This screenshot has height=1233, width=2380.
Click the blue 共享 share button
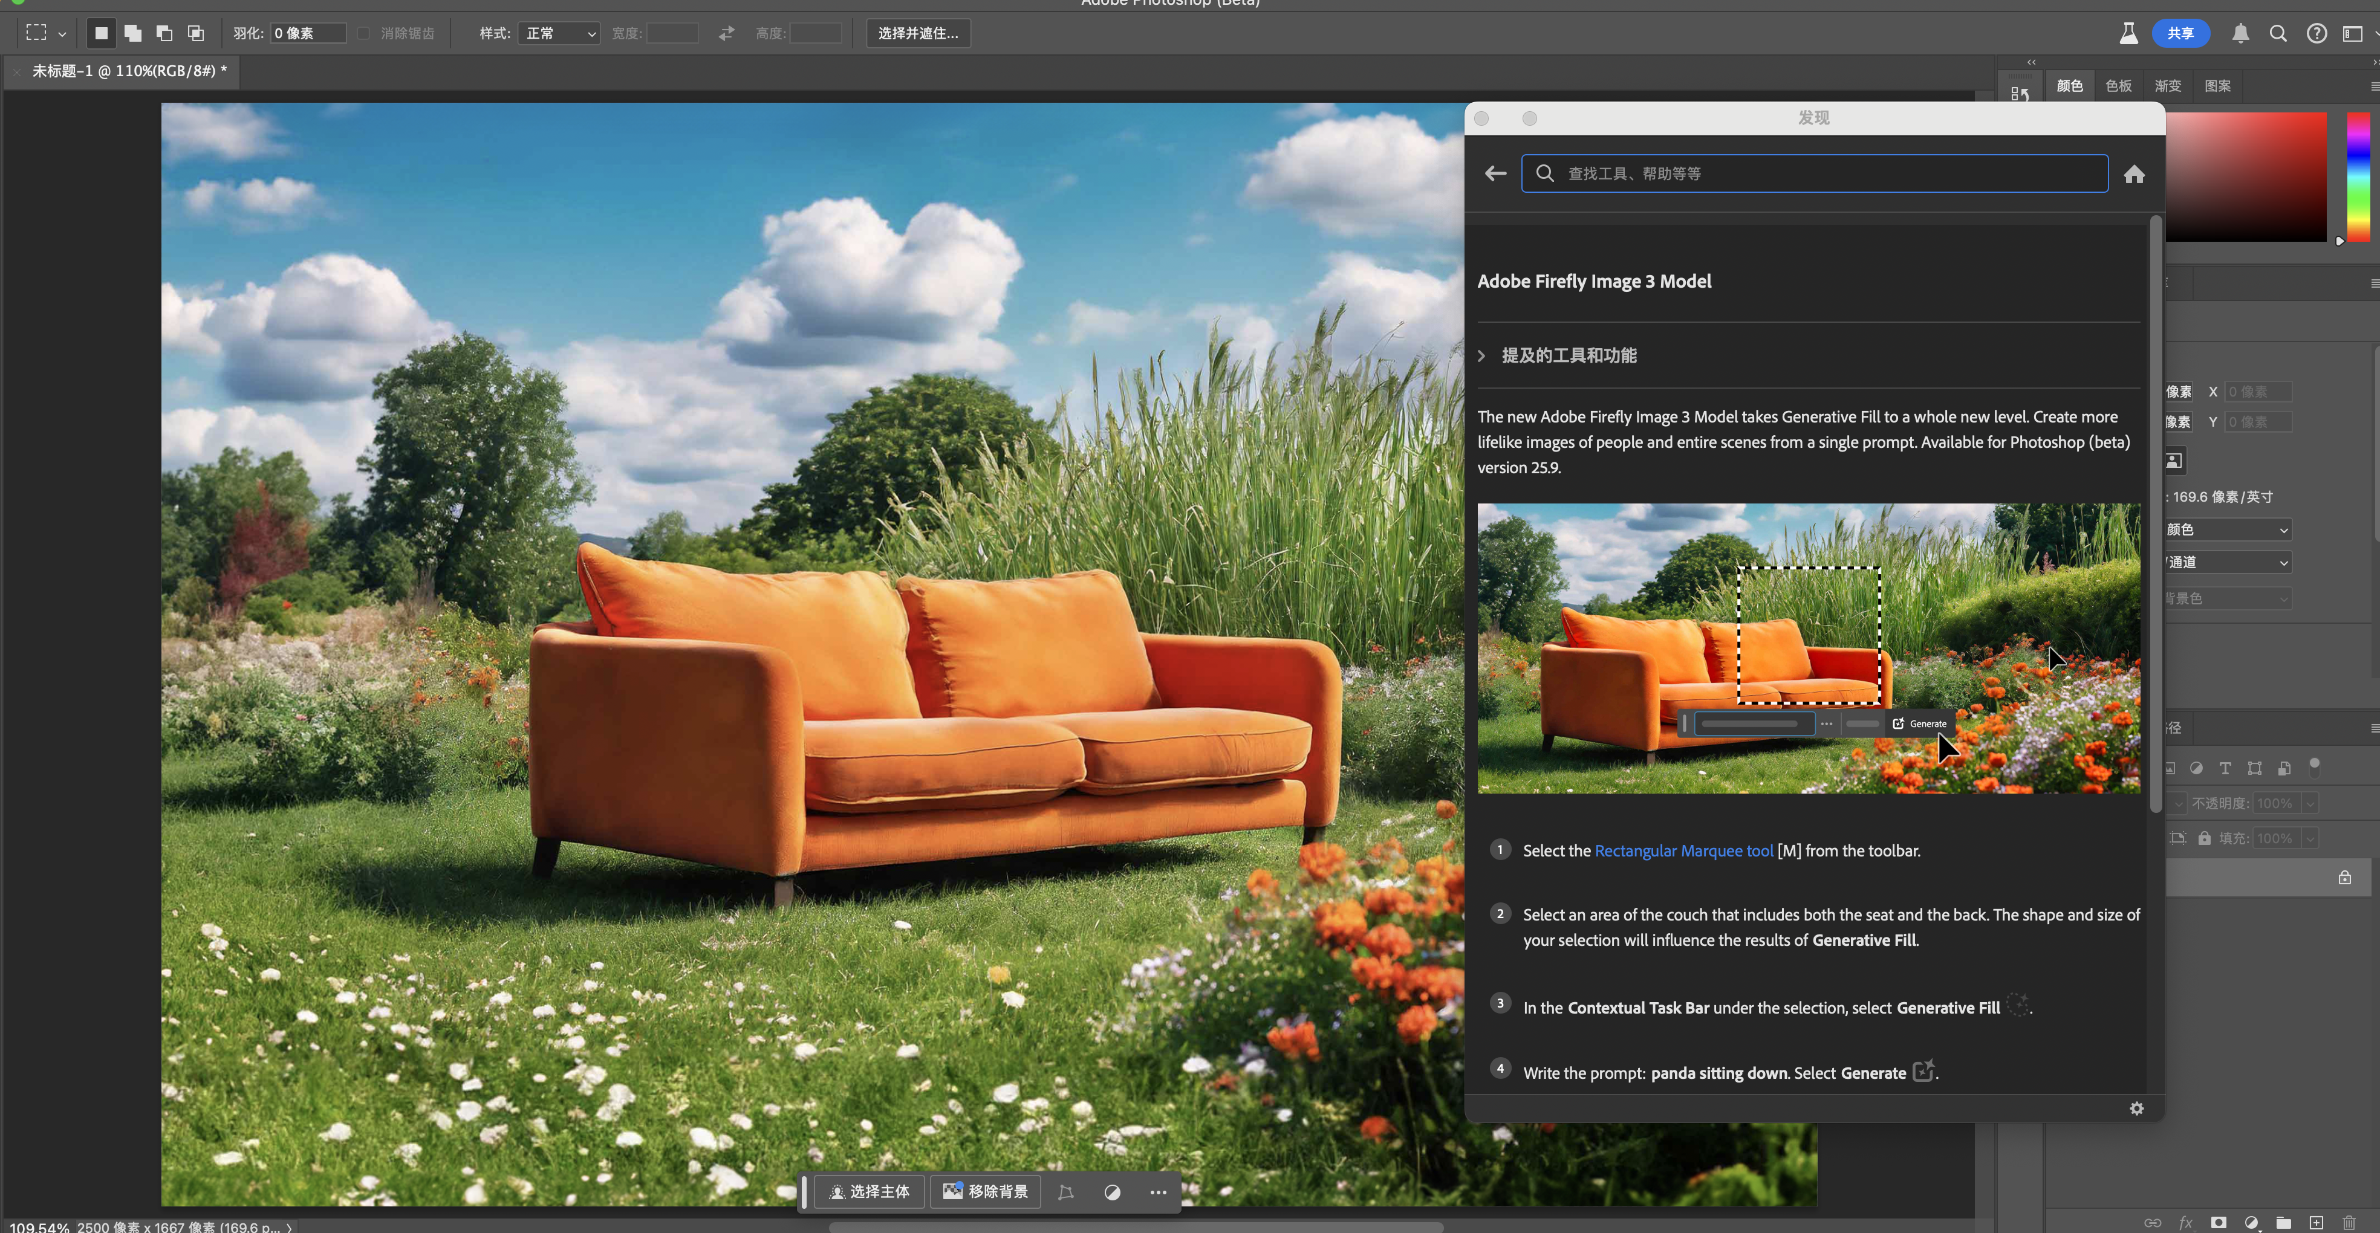click(2180, 33)
